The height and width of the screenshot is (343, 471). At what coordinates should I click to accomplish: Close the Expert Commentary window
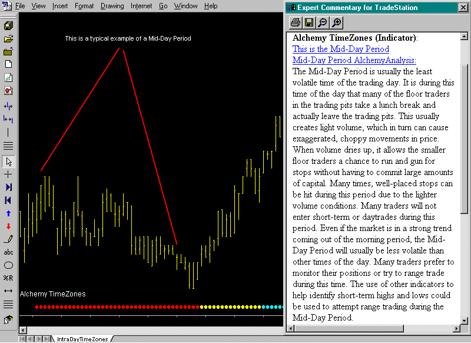pos(463,8)
